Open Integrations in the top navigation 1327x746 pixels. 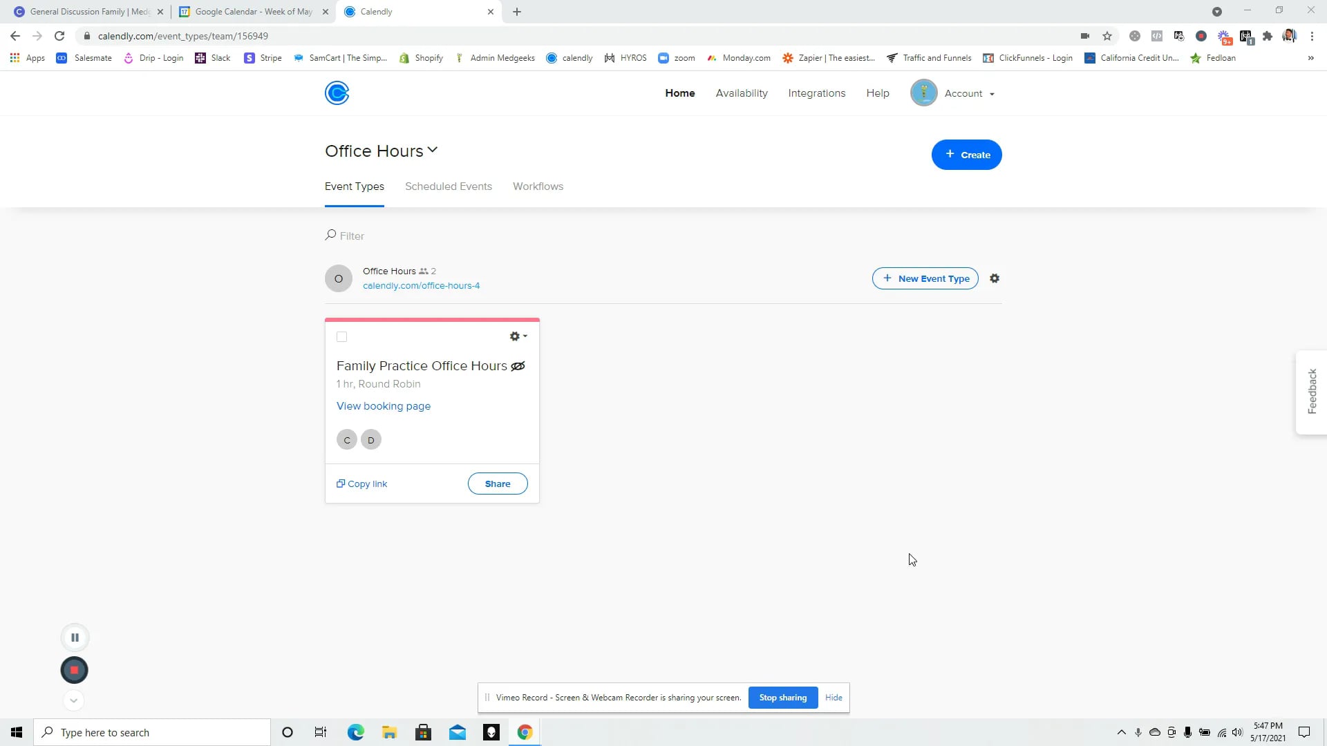tap(817, 93)
